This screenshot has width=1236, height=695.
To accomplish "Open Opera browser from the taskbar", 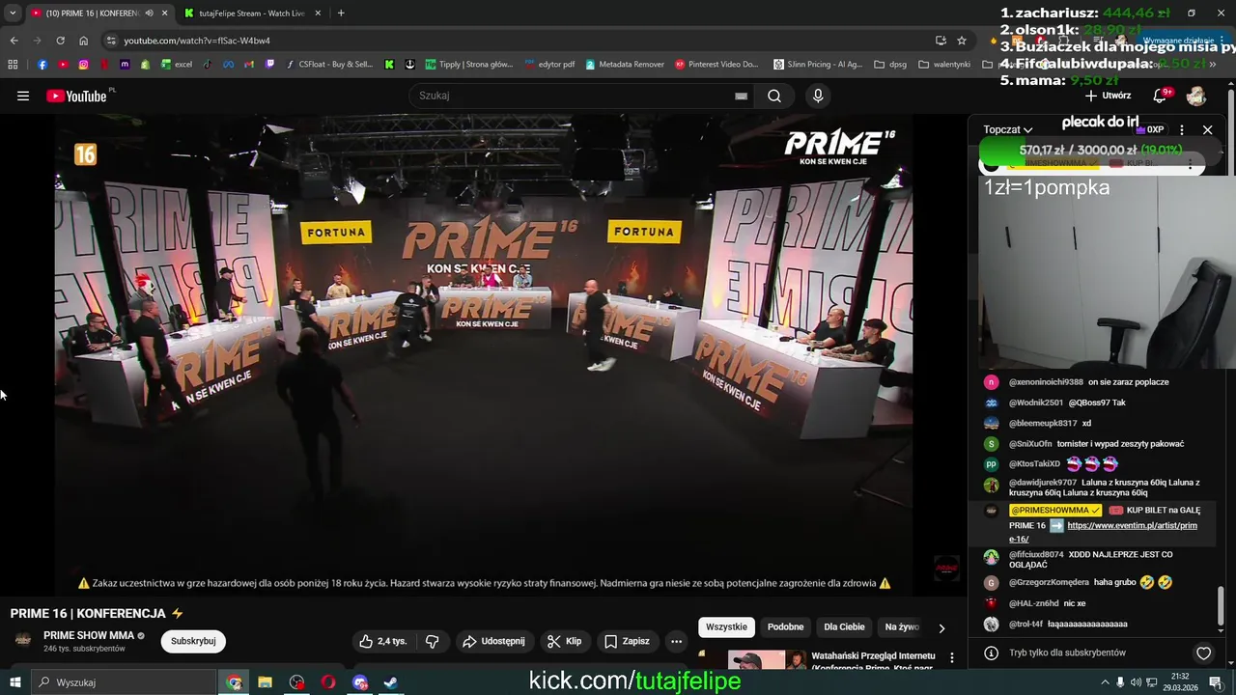I will coord(328,682).
